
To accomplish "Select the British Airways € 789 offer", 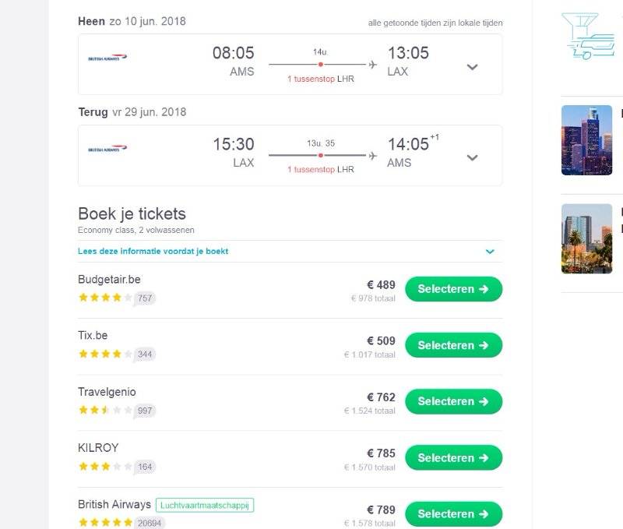I will pyautogui.click(x=453, y=513).
